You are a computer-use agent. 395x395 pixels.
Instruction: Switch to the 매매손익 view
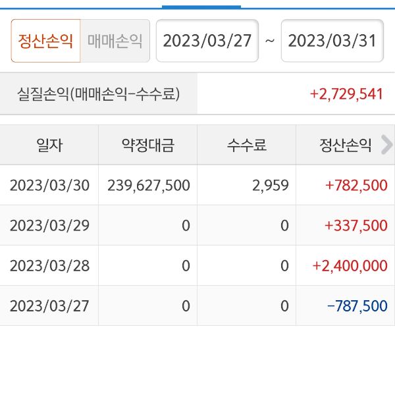[115, 41]
